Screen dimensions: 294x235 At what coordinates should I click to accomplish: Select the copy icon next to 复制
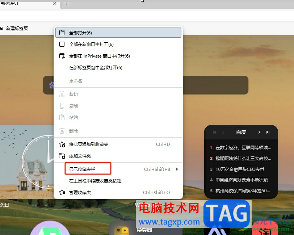(x=63, y=106)
